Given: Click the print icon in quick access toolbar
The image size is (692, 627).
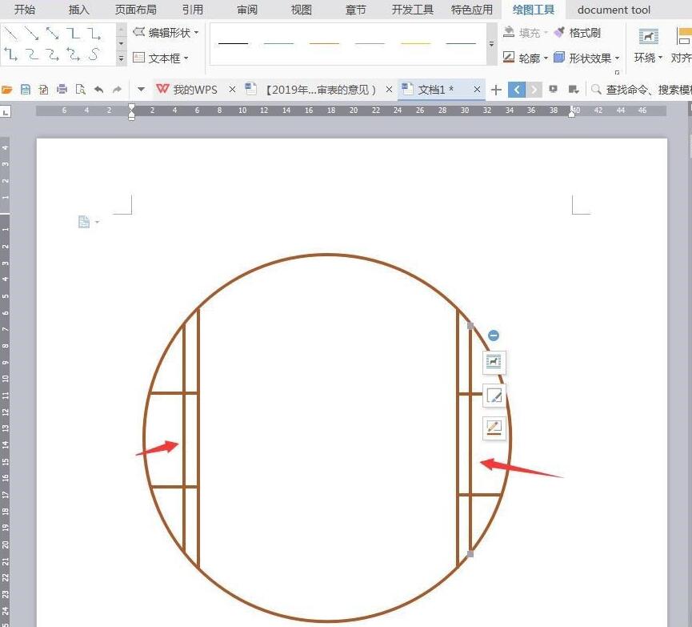Looking at the screenshot, I should [x=62, y=90].
